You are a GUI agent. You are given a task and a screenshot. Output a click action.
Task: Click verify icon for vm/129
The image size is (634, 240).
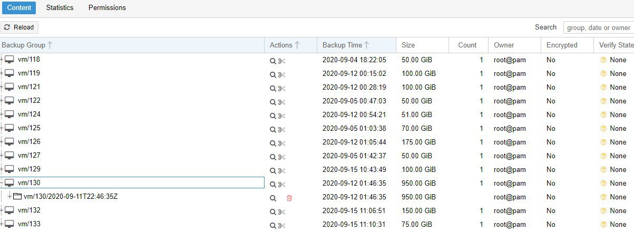273,170
